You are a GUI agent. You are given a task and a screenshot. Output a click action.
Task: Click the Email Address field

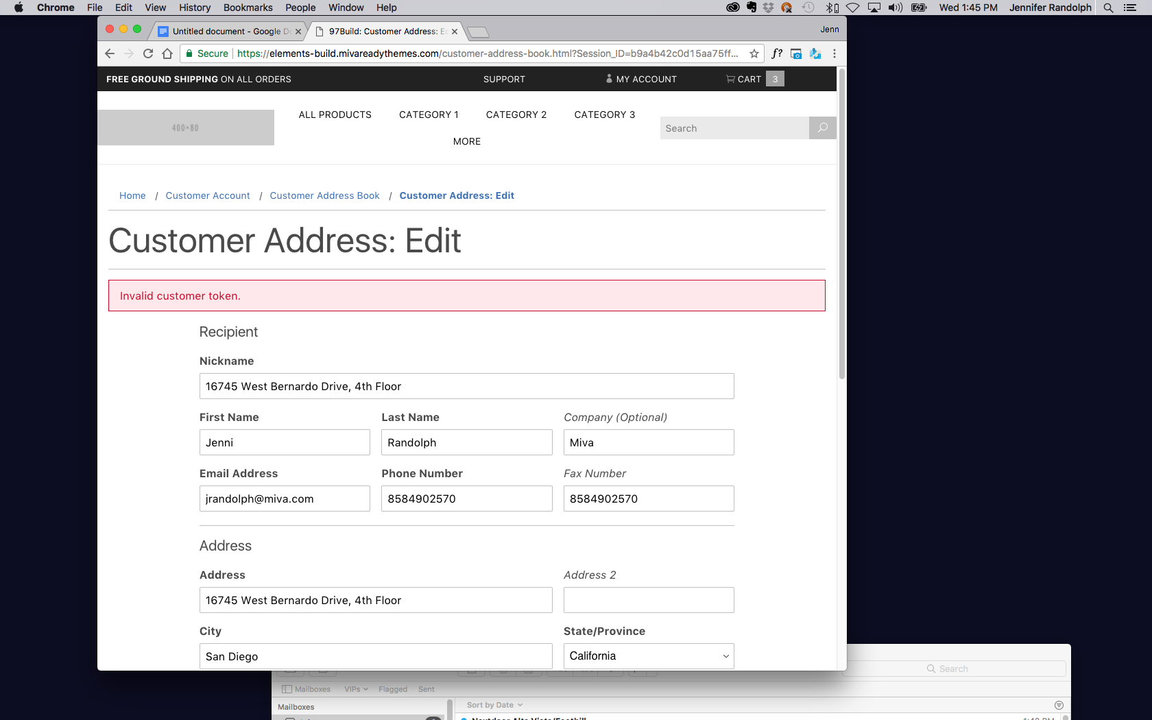[285, 499]
